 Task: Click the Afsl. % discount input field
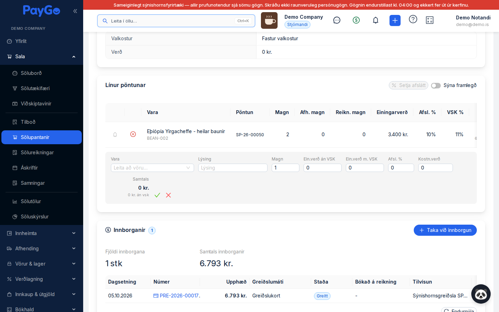coord(401,168)
